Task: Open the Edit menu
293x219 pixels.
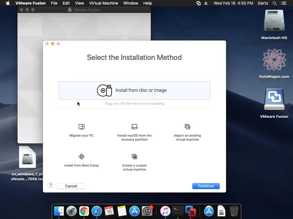Action: [66, 3]
